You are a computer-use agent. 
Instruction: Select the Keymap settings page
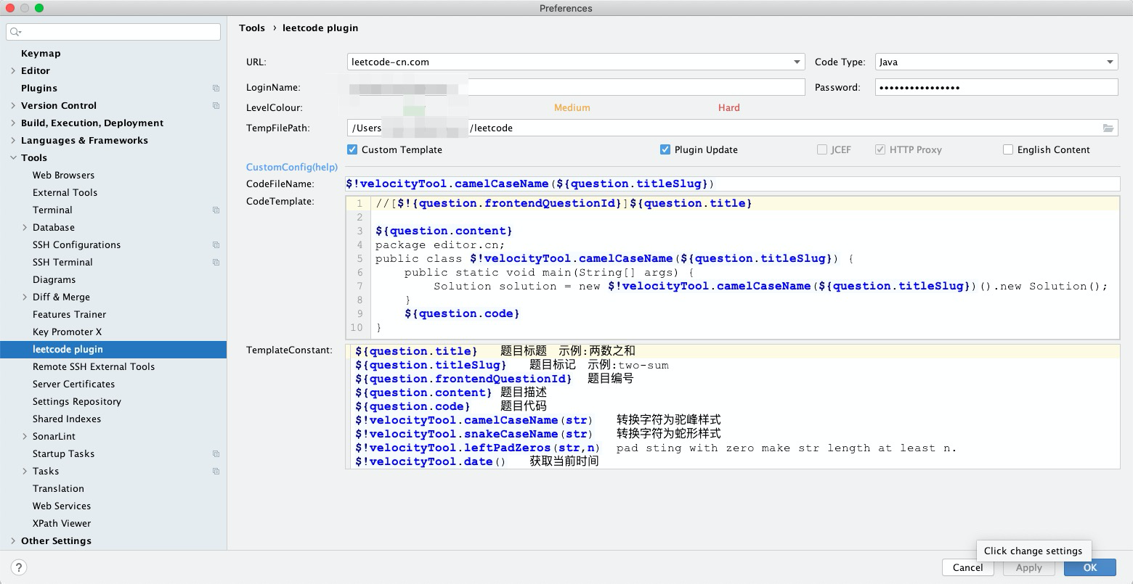[x=41, y=54]
